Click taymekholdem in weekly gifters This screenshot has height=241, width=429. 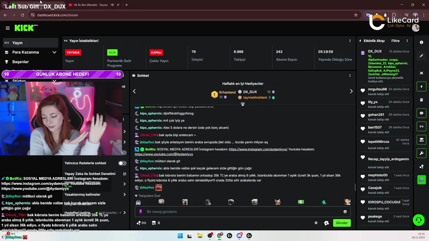(x=255, y=98)
